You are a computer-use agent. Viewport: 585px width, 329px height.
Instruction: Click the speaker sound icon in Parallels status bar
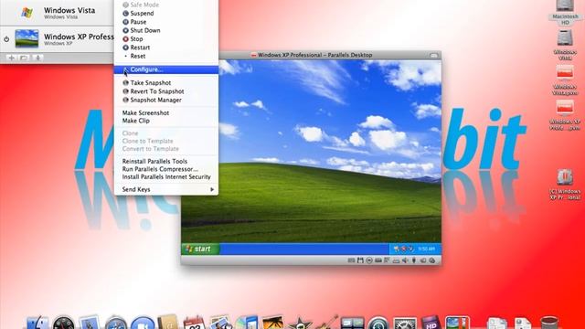click(x=405, y=260)
